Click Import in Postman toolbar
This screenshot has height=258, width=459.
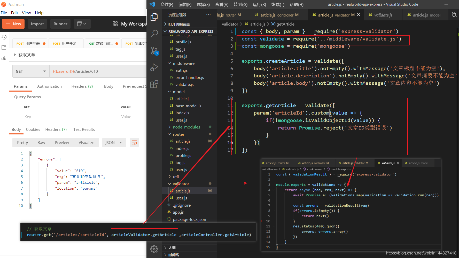click(37, 24)
